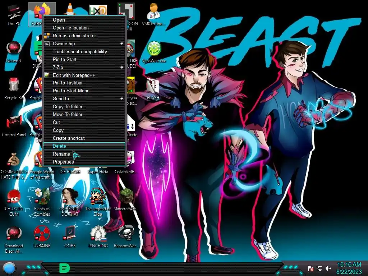Select the VirusWire.exe lime icon
368x276 pixels.
coord(154,52)
